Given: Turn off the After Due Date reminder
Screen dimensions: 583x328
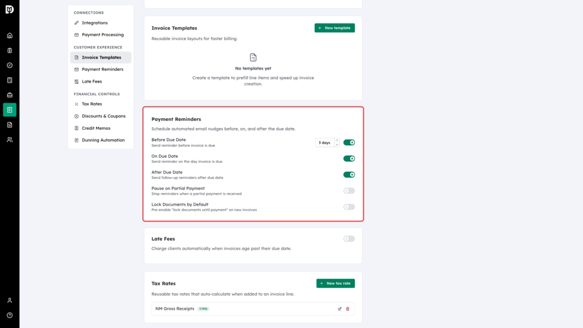Looking at the screenshot, I should pos(349,175).
